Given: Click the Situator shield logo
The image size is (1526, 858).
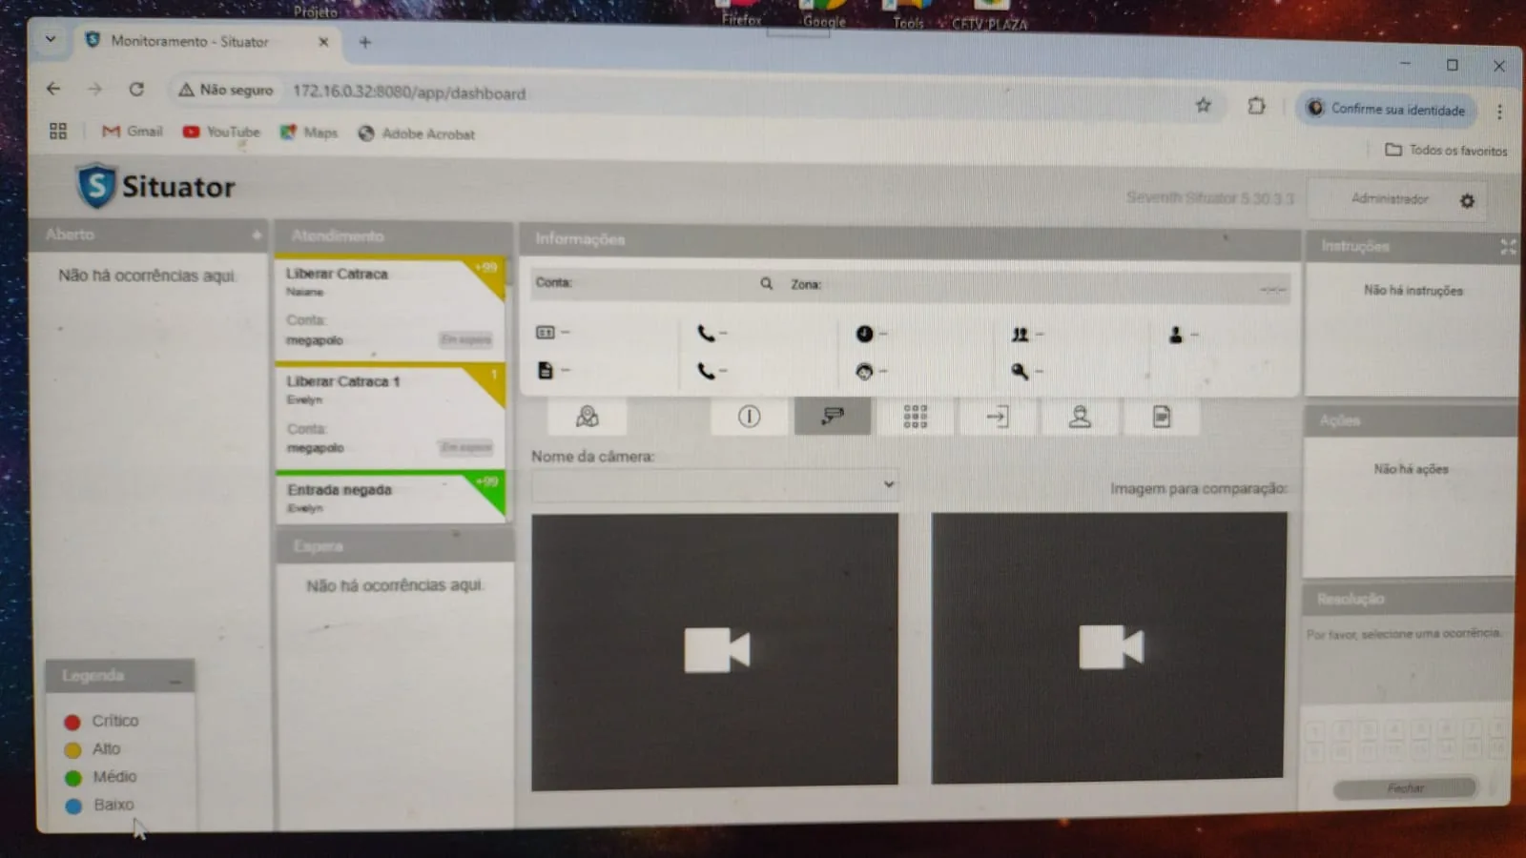Looking at the screenshot, I should pyautogui.click(x=96, y=186).
